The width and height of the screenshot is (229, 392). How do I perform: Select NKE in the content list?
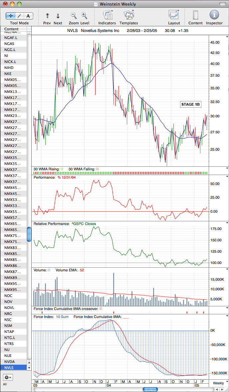click(13, 73)
